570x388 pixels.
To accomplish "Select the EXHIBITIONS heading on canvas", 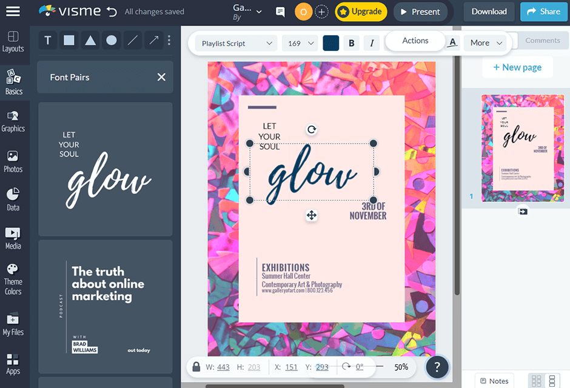I will (286, 268).
